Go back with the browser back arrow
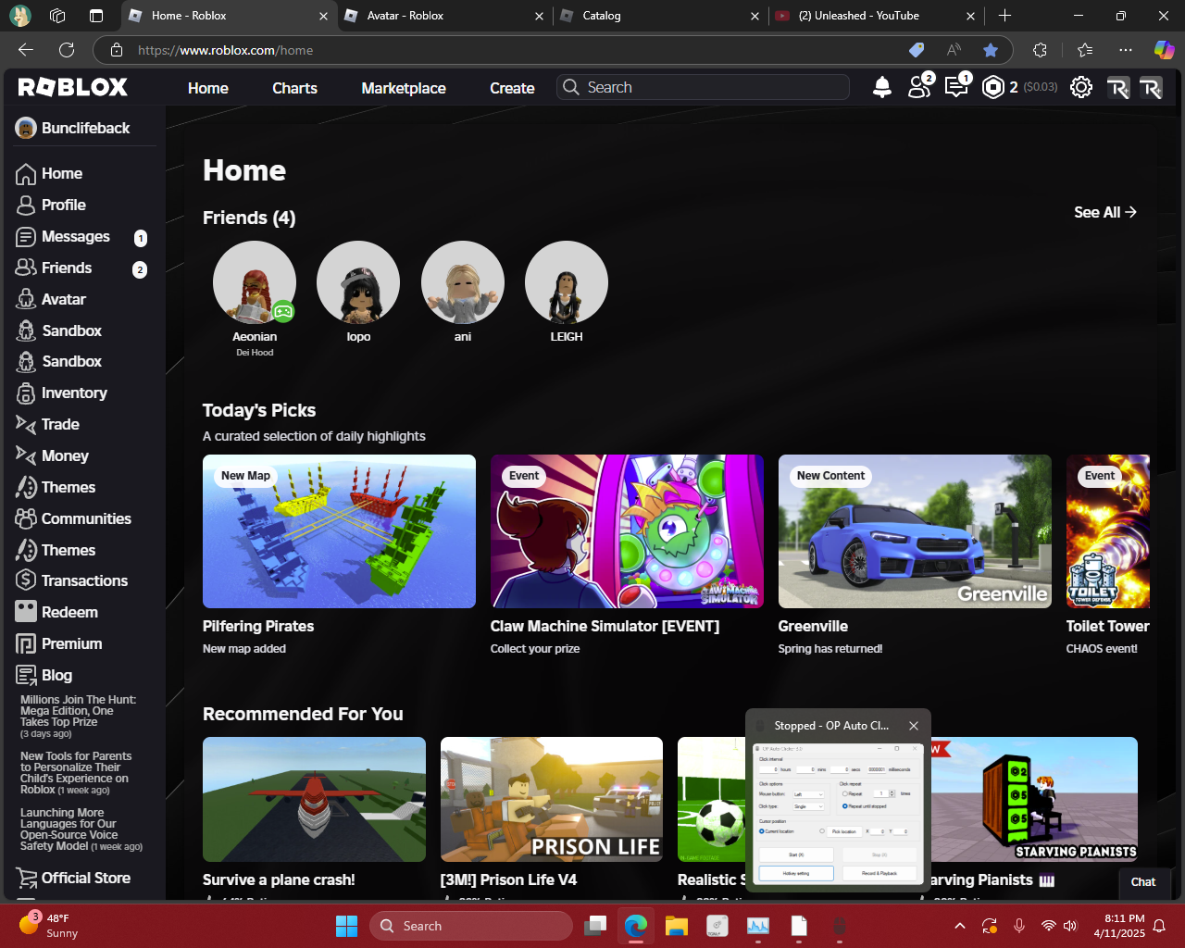 click(x=26, y=50)
